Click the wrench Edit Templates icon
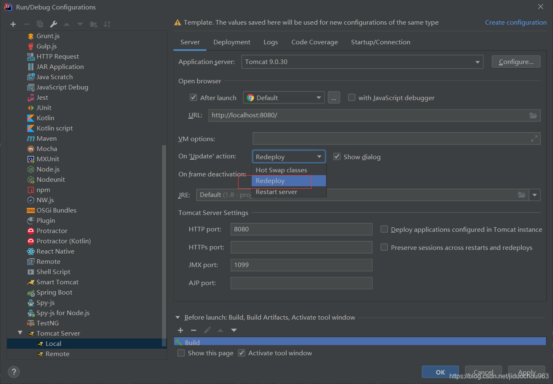The height and width of the screenshot is (384, 553). point(53,25)
